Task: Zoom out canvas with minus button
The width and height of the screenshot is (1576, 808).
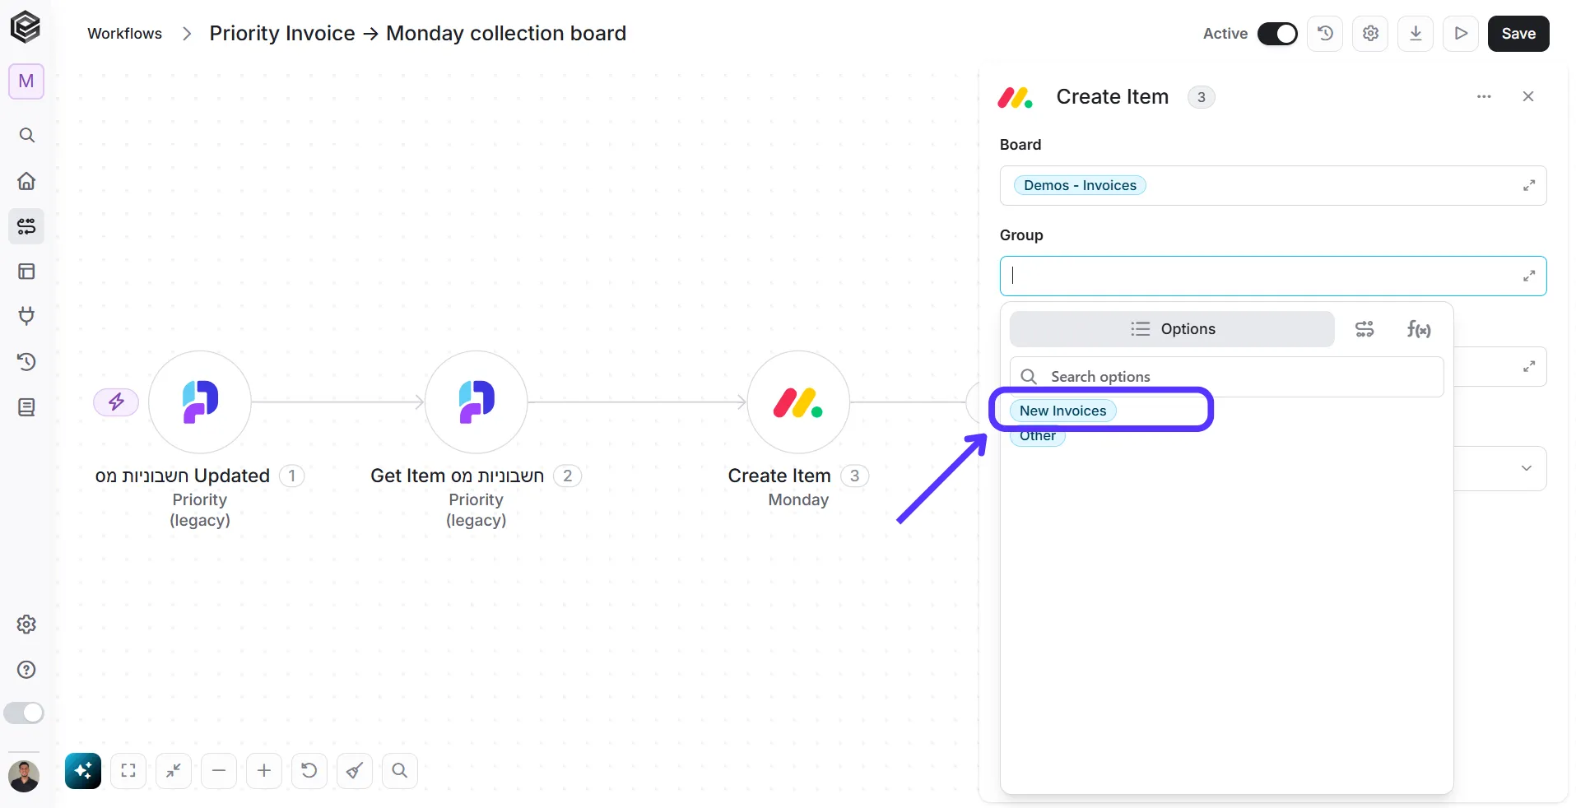Action: coord(219,771)
